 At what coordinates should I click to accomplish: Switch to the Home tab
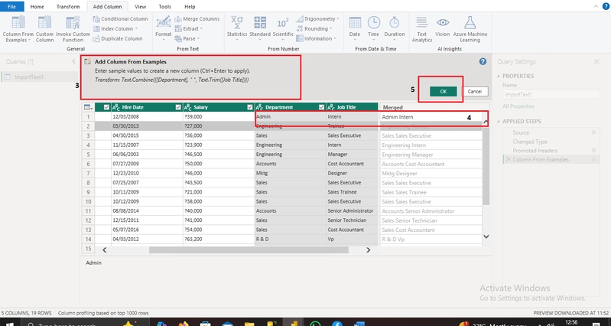pyautogui.click(x=37, y=7)
